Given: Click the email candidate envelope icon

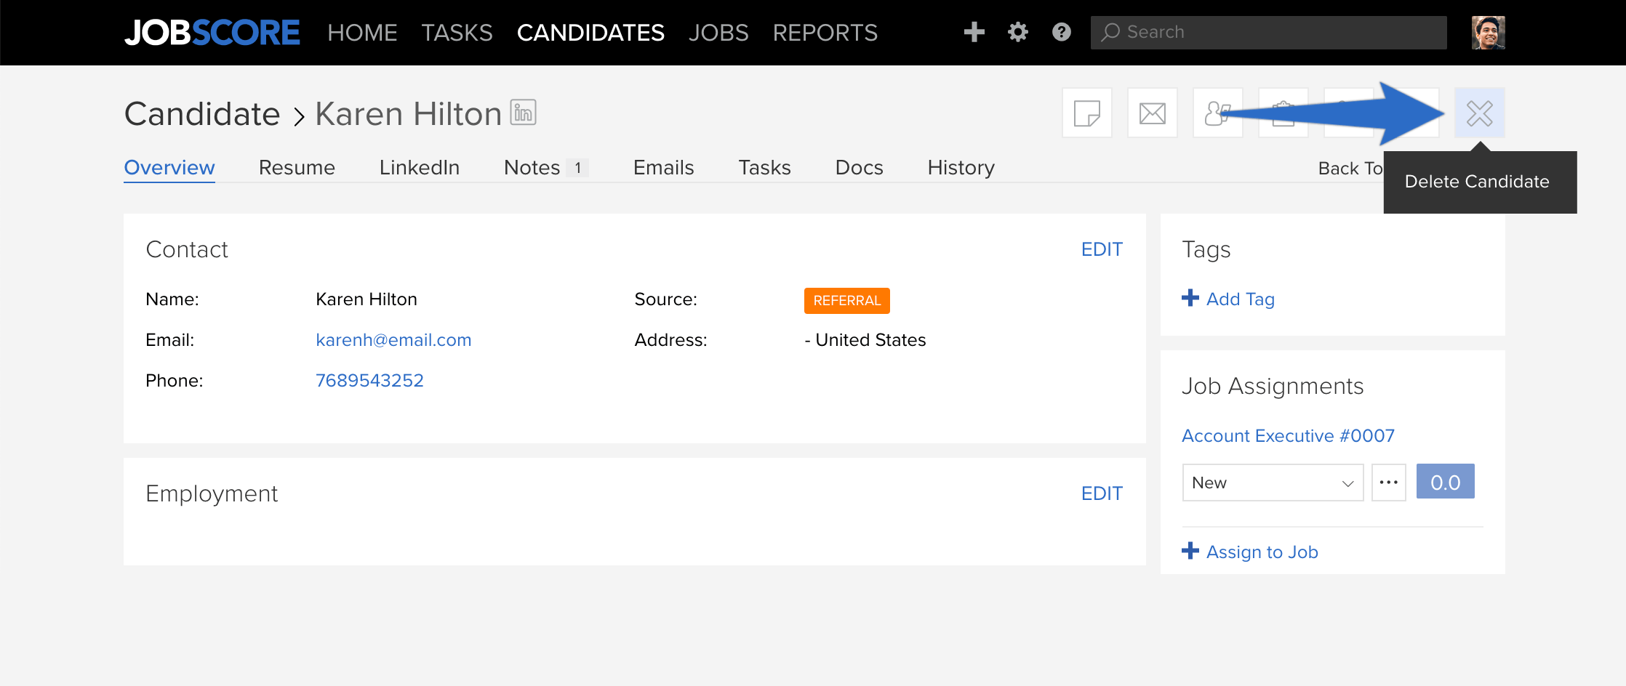Looking at the screenshot, I should [1152, 113].
